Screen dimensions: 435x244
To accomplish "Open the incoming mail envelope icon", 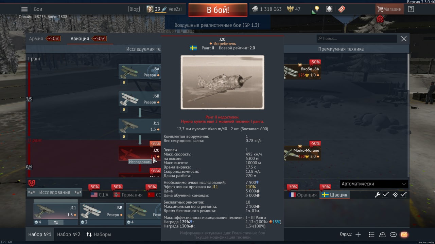I will [404, 234].
